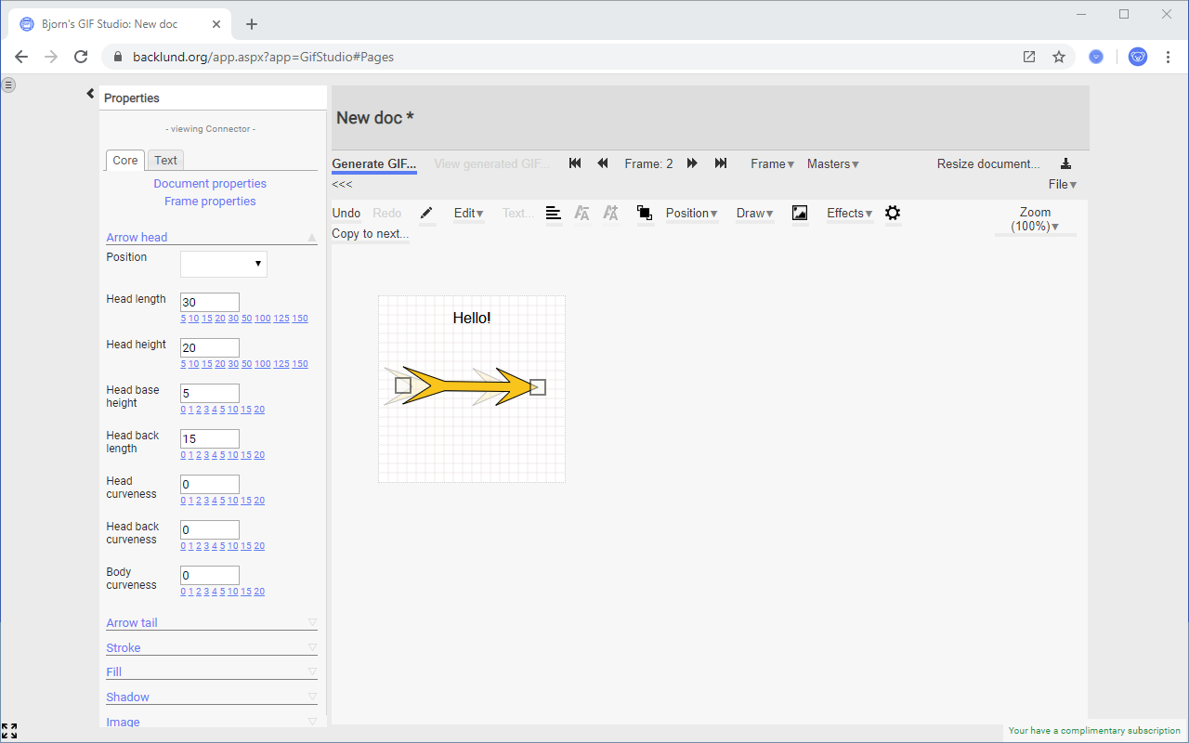This screenshot has height=743, width=1189.
Task: Advance to the next frame
Action: tap(692, 163)
